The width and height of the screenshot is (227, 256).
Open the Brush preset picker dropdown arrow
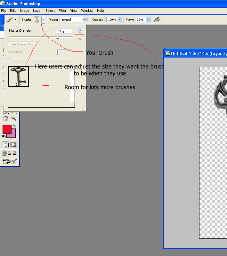[43, 20]
